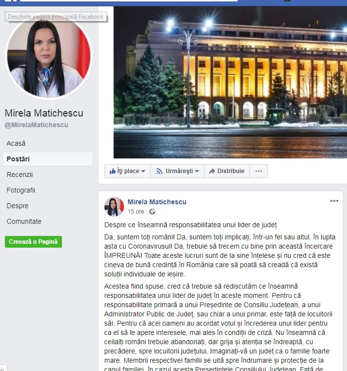Click the public globe icon beside 15 ore
Screen dimensions: 347x371
click(x=152, y=212)
